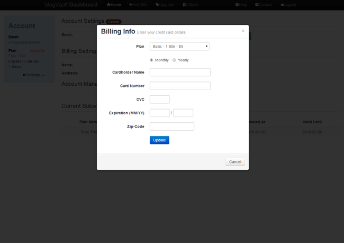Image resolution: width=344 pixels, height=243 pixels.
Task: Open the Plan dropdown in Billing Info
Action: tap(179, 47)
